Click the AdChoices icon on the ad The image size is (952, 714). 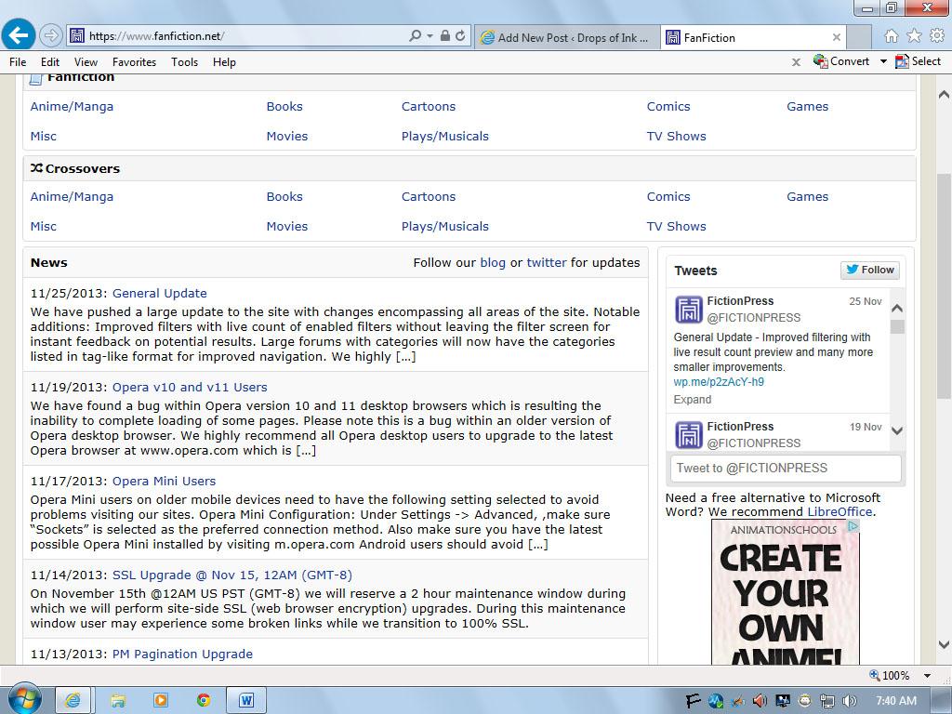click(x=853, y=526)
